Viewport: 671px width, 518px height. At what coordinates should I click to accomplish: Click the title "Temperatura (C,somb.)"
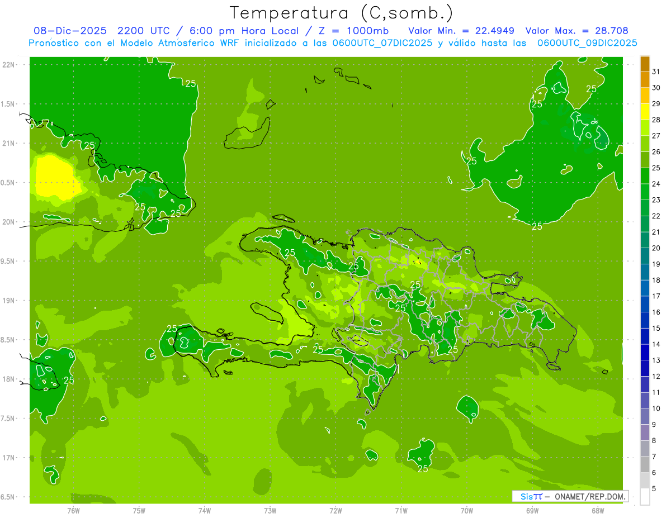341,13
